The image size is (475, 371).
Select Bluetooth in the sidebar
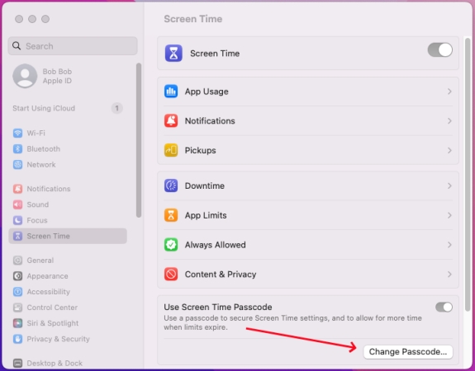pyautogui.click(x=68, y=148)
